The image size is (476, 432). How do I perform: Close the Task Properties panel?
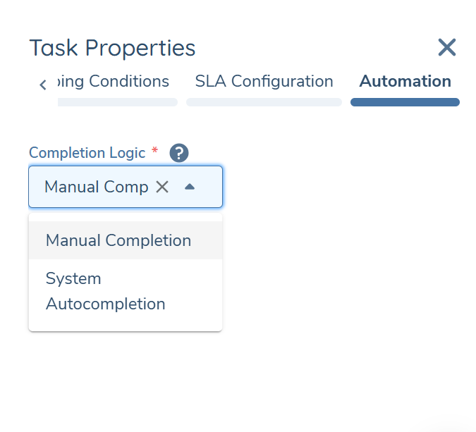447,47
